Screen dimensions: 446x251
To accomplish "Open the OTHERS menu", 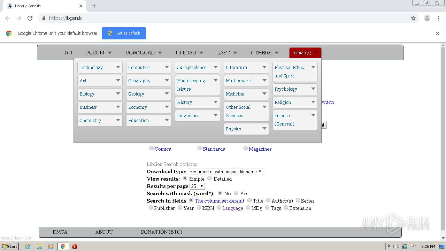I will pos(265,53).
